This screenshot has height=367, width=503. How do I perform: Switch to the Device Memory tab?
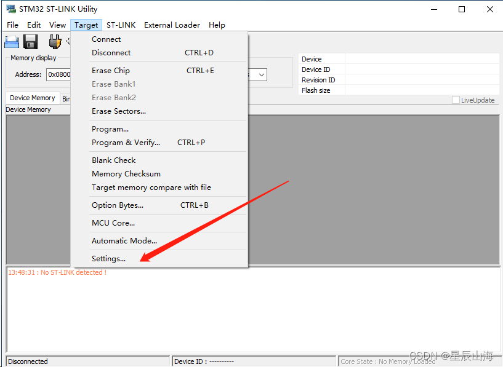click(33, 98)
